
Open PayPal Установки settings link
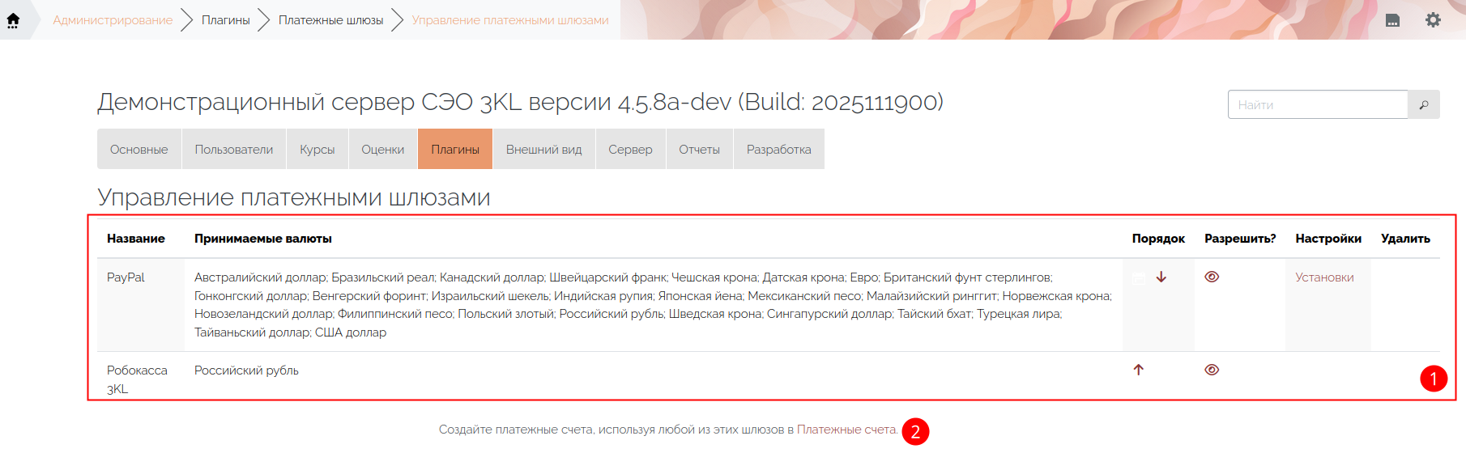[1324, 277]
